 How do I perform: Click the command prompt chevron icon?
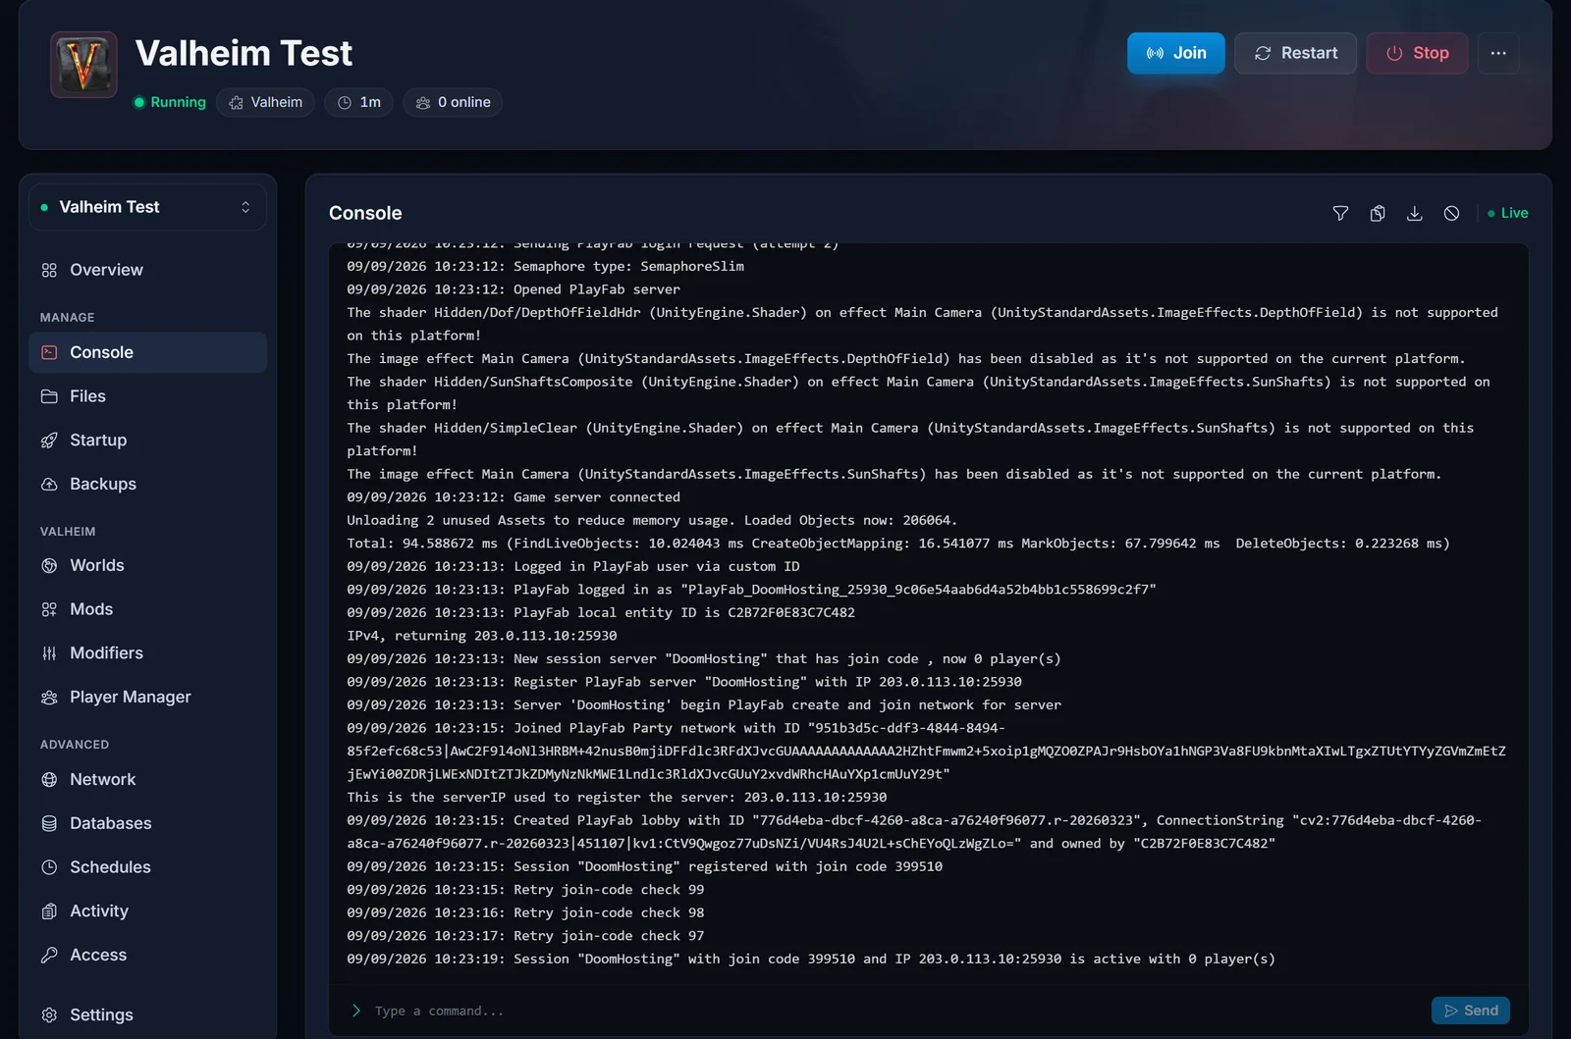click(x=355, y=1011)
